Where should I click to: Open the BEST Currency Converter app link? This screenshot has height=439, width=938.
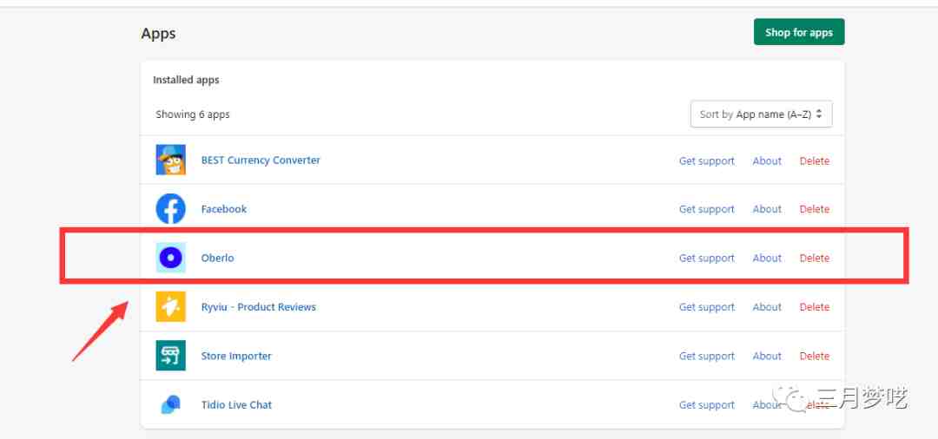point(261,161)
